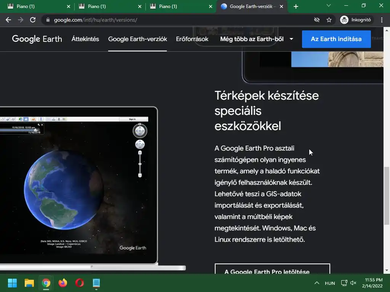Show hidden system tray icons
390x292 pixels.
(316, 283)
